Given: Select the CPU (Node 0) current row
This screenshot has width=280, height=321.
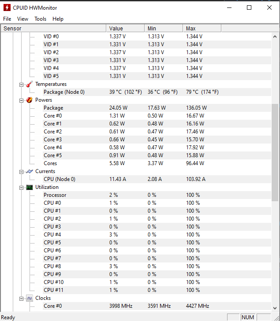Looking at the screenshot, I should point(157,179).
